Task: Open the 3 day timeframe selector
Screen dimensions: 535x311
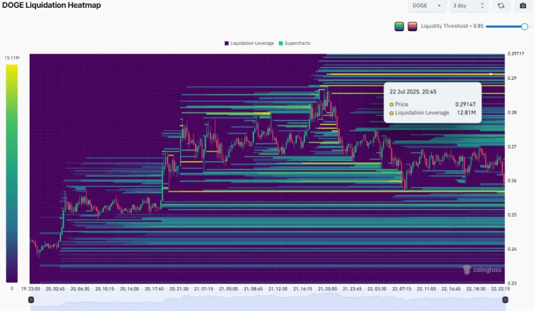Action: pos(469,6)
